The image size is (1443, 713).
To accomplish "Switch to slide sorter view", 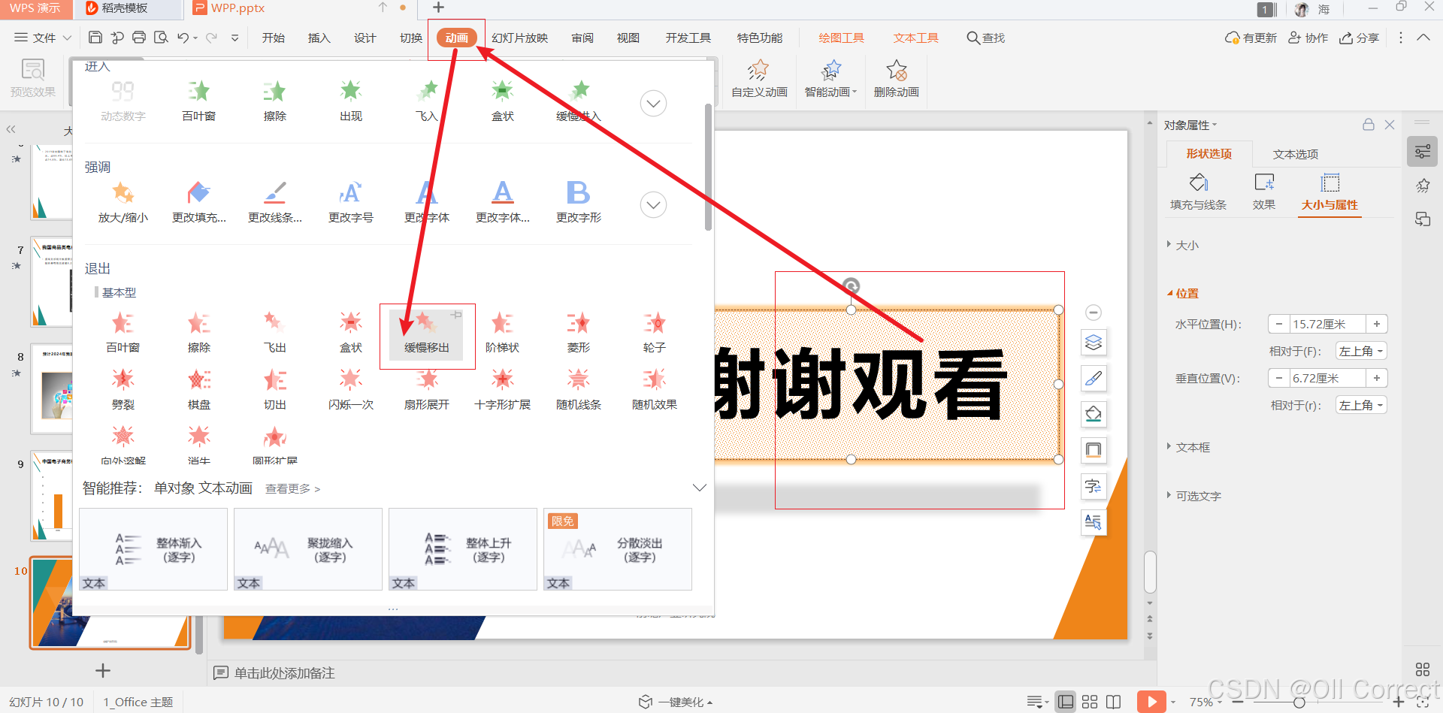I will [x=1090, y=702].
